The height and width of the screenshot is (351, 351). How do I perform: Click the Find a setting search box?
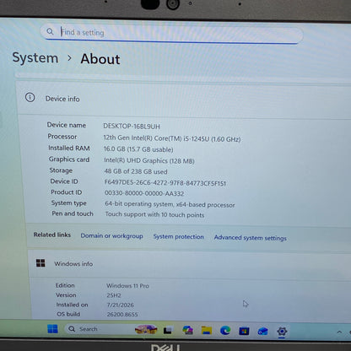point(171,34)
